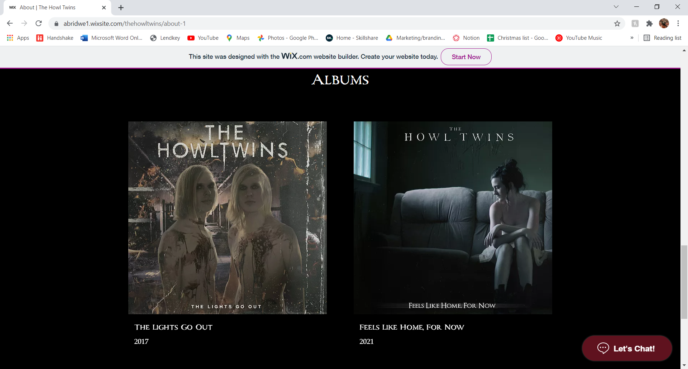The height and width of the screenshot is (369, 688).
Task: Click the browser forward arrow
Action: point(24,23)
